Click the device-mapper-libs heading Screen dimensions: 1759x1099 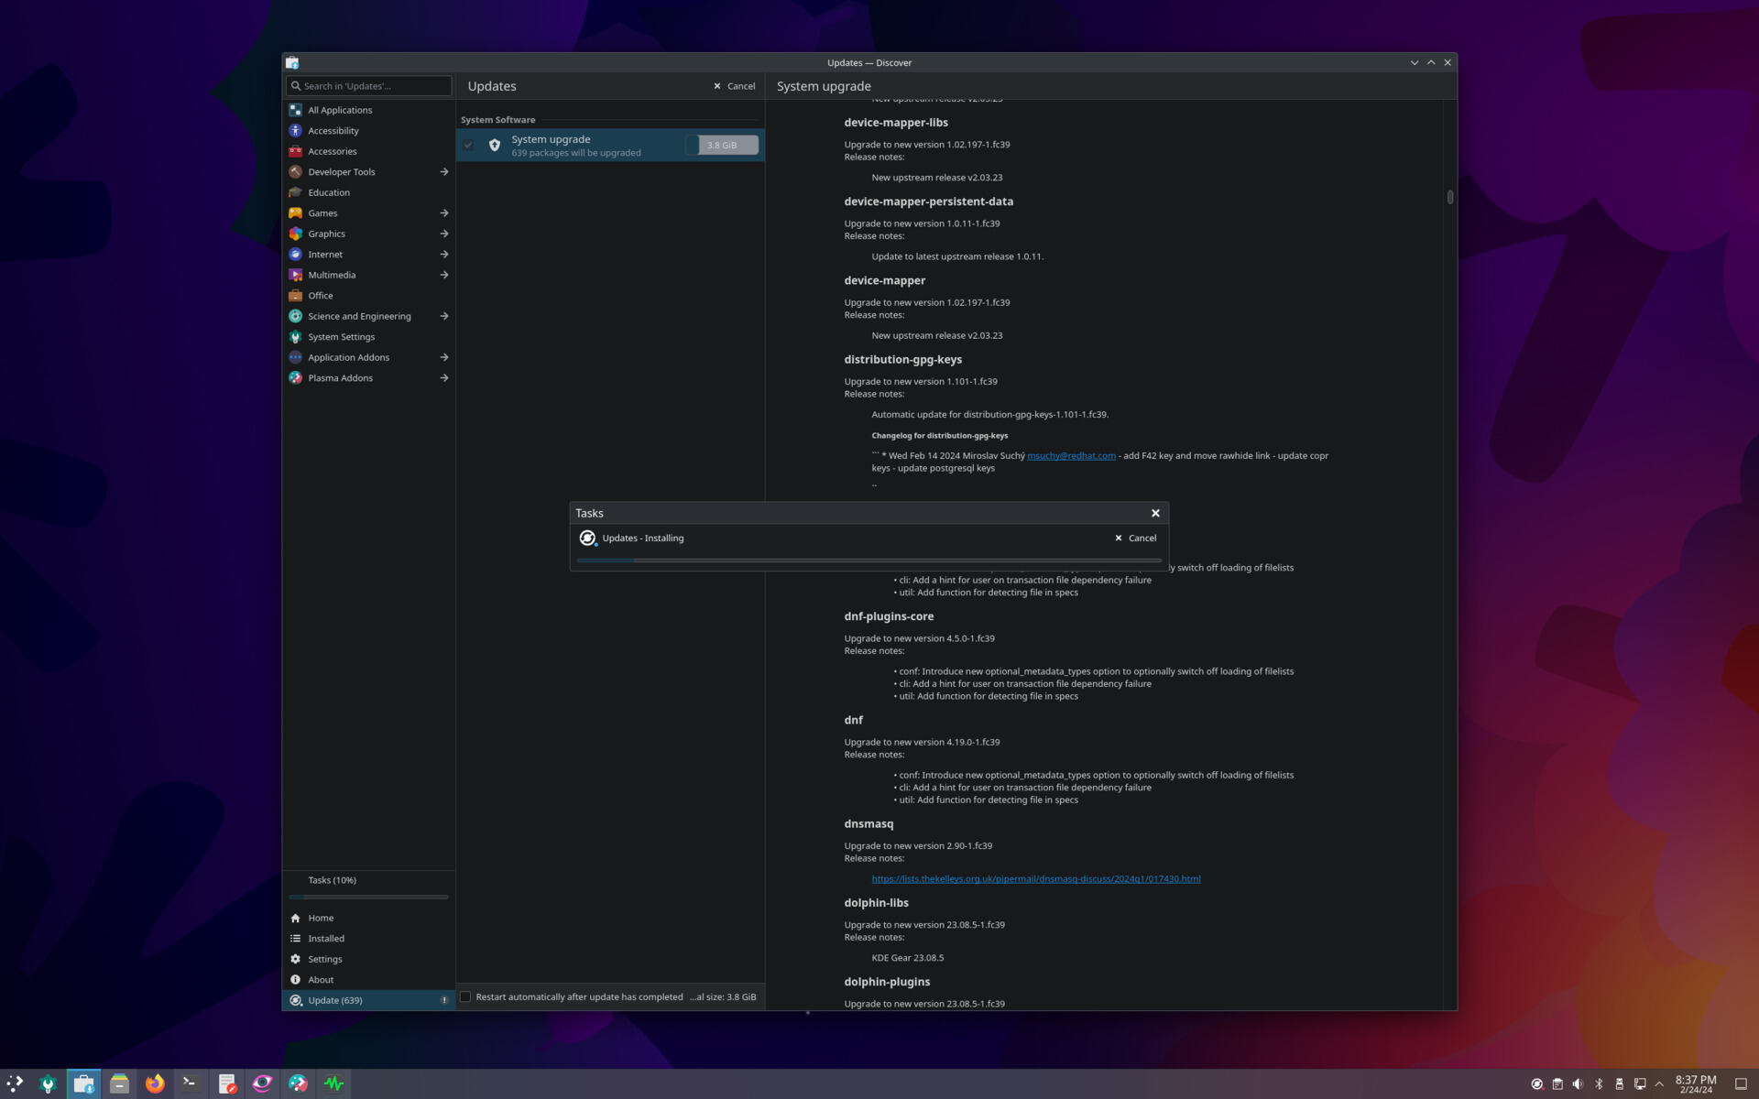(x=896, y=123)
